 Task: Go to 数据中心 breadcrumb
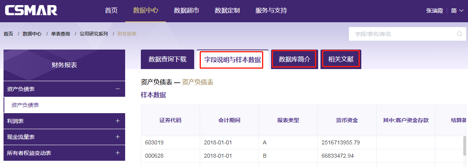(x=32, y=34)
